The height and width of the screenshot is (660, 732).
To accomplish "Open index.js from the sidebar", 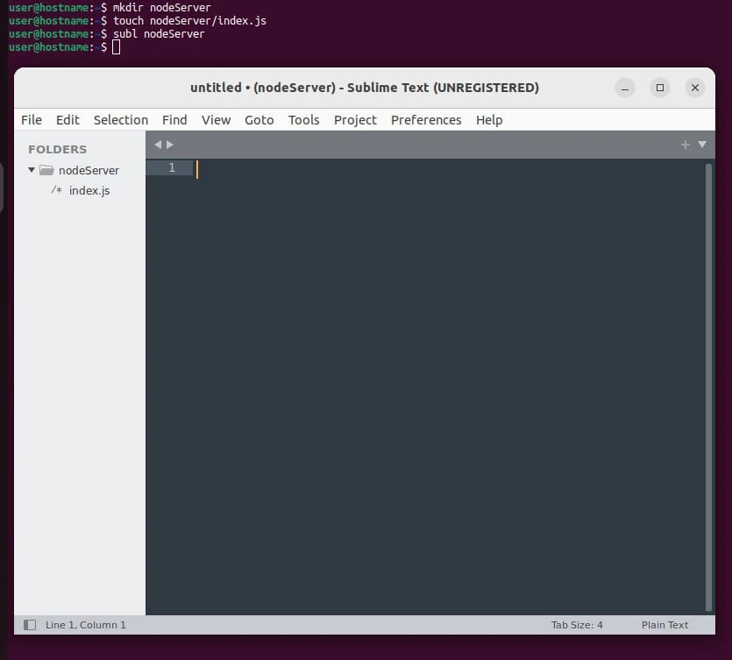I will [x=89, y=190].
